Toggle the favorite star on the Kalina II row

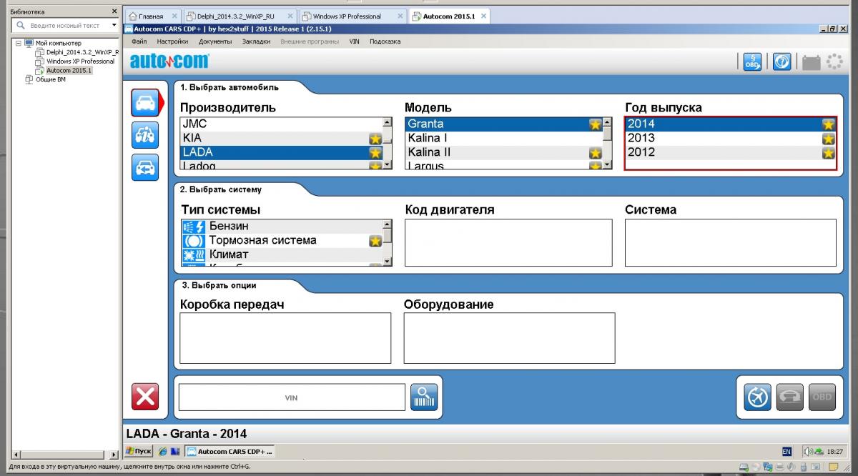coord(596,153)
